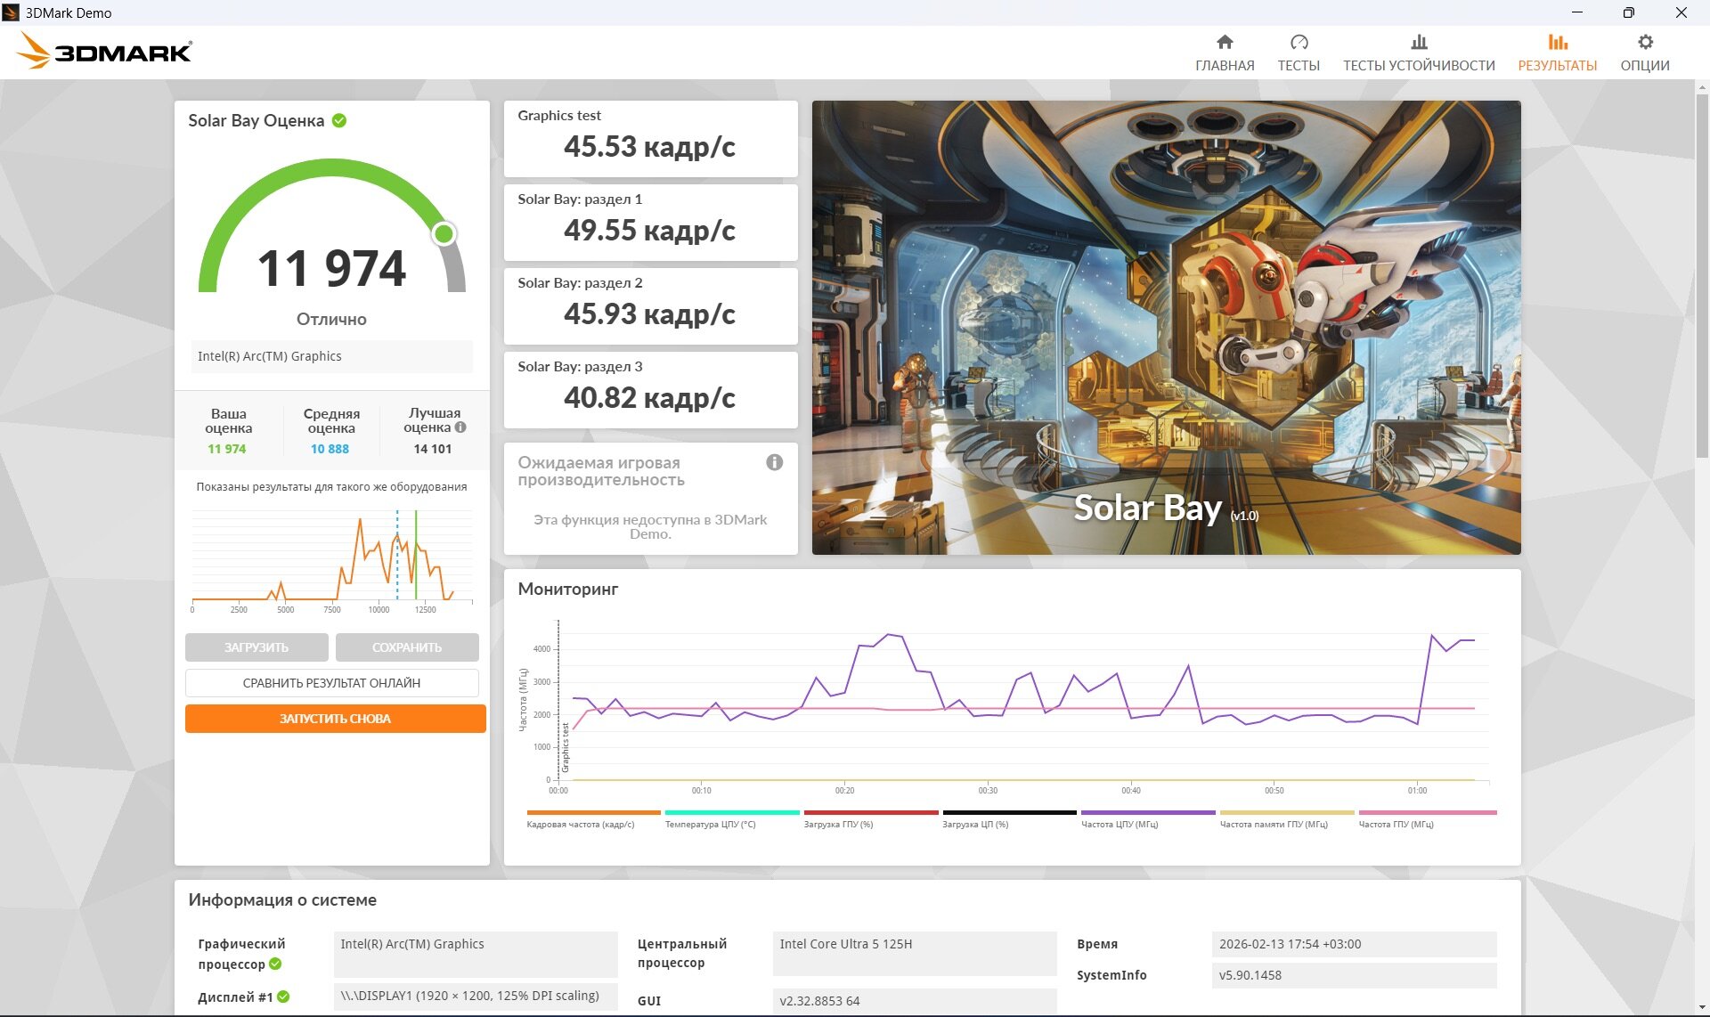The image size is (1710, 1017).
Task: Click the scroll-down arrow of the vertical scrollbar
Action: pyautogui.click(x=1702, y=1008)
